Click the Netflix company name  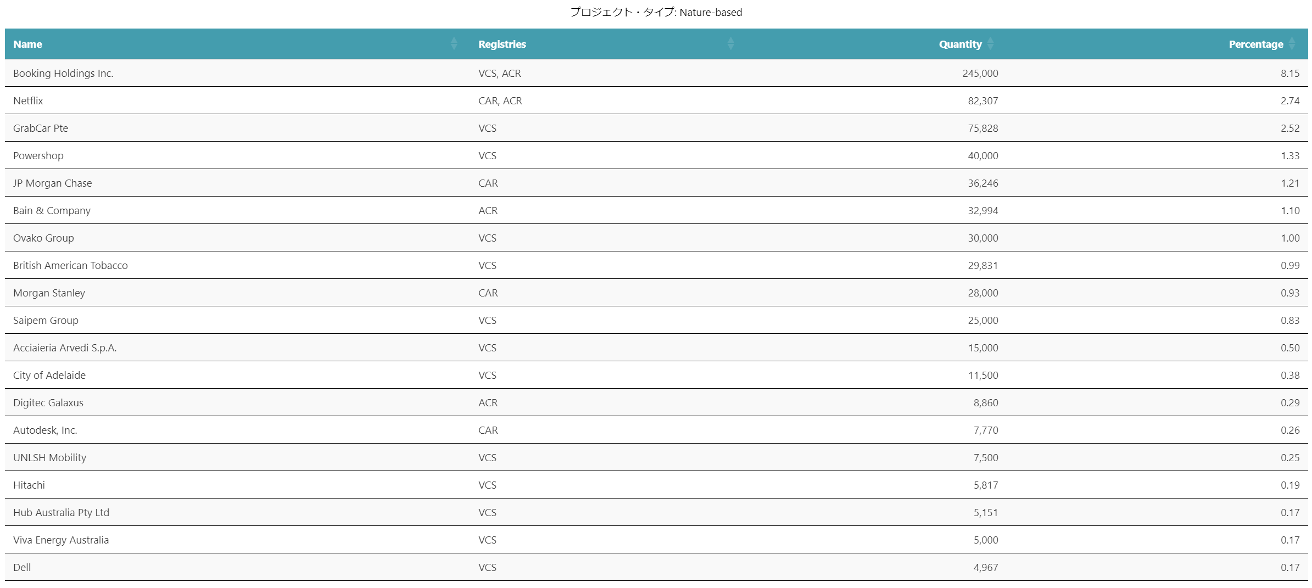tap(28, 101)
